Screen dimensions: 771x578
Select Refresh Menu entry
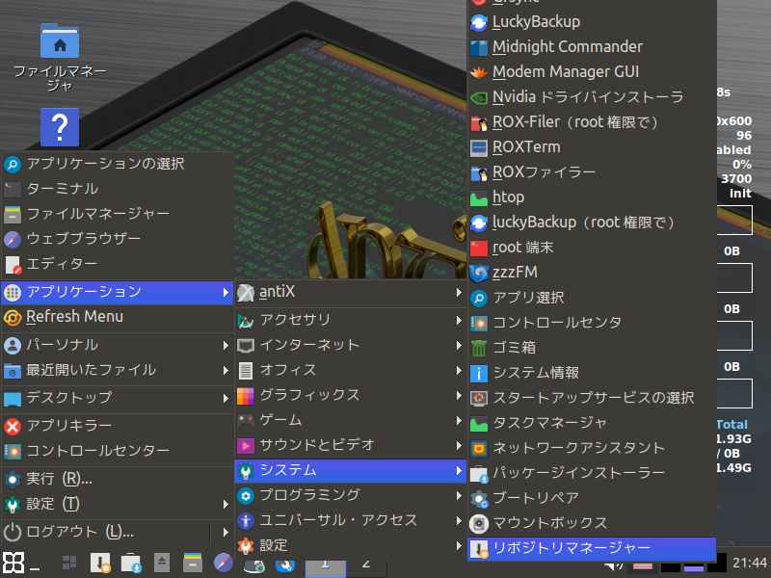click(117, 317)
